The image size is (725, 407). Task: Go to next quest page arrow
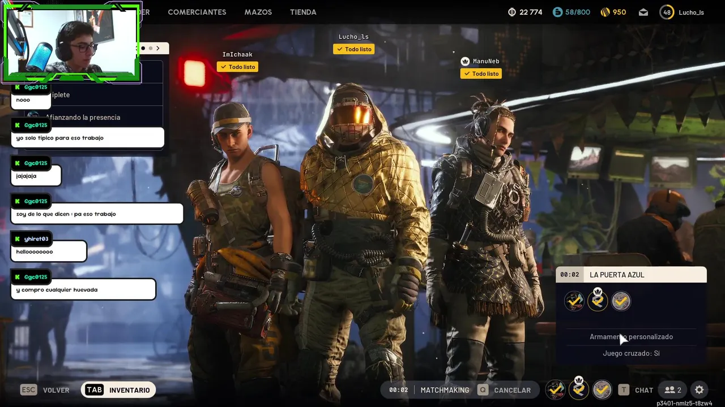158,49
